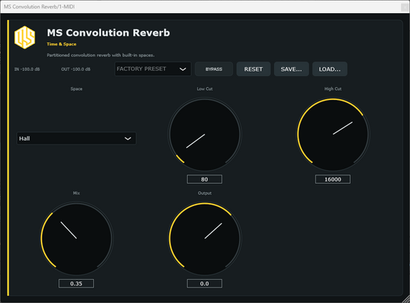Click the SAVE... button

pyautogui.click(x=292, y=69)
